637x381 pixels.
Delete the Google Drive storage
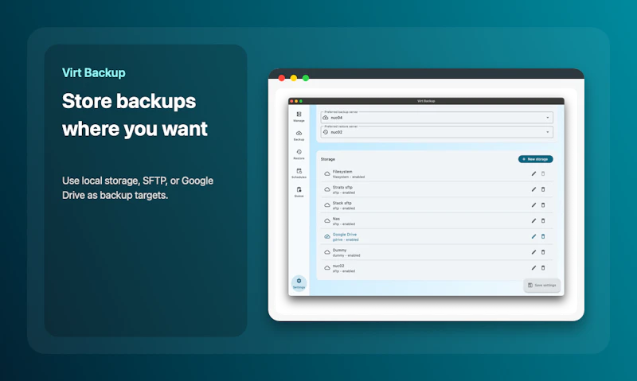543,236
